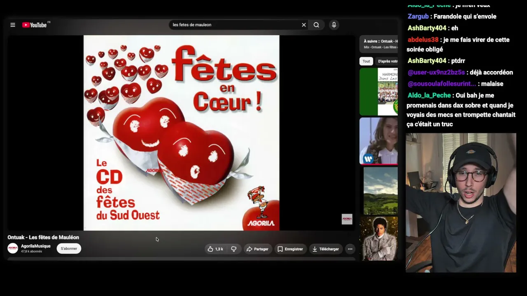Clear the search box with the X
This screenshot has width=527, height=296.
click(x=304, y=25)
